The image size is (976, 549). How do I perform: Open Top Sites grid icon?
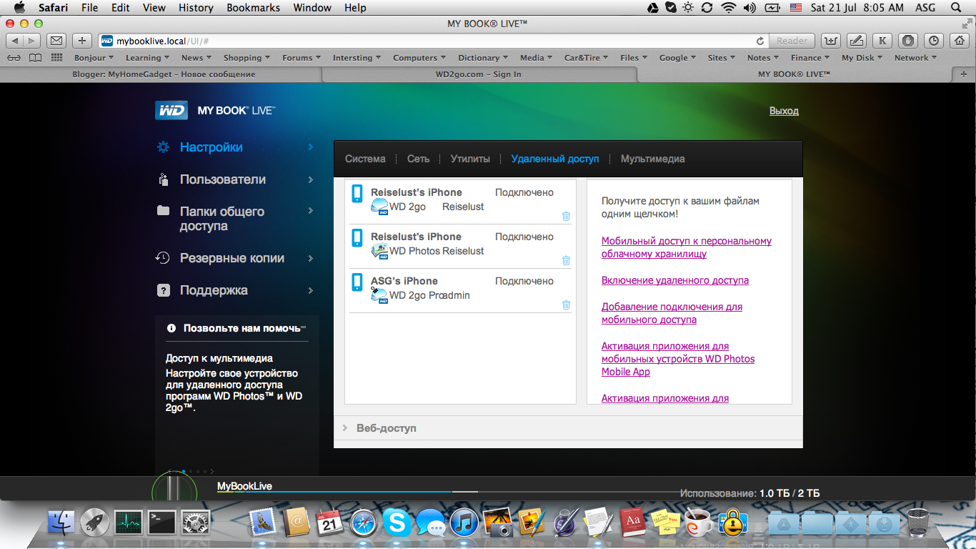57,58
